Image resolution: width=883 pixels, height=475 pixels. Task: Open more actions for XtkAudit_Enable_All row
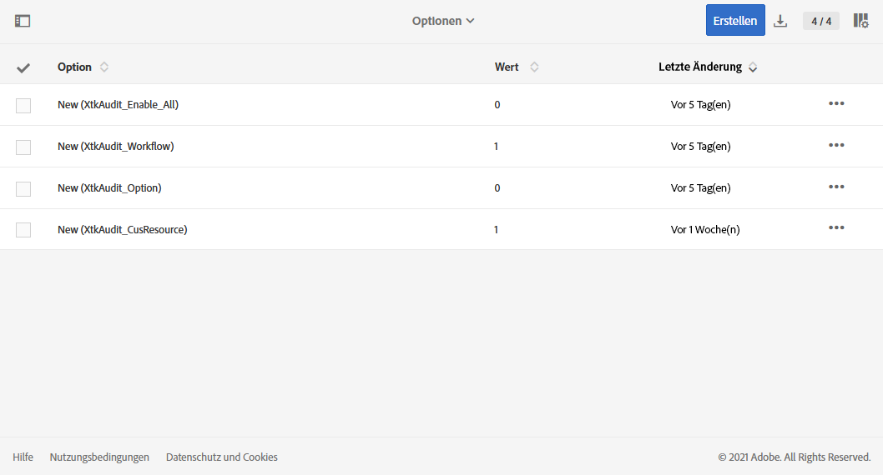click(x=836, y=103)
